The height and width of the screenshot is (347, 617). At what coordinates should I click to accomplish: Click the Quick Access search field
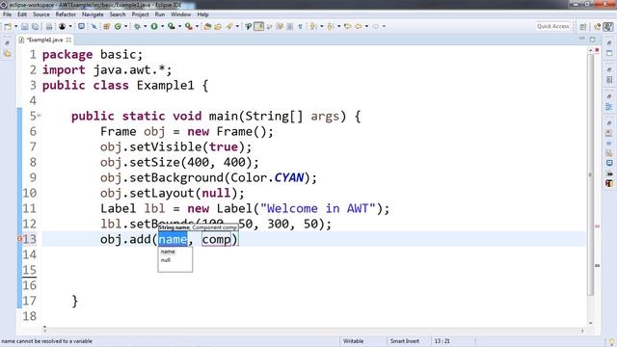coord(552,26)
